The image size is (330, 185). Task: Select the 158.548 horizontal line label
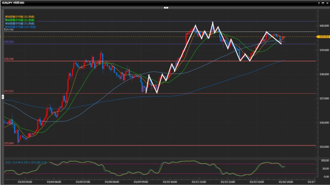click(9, 59)
